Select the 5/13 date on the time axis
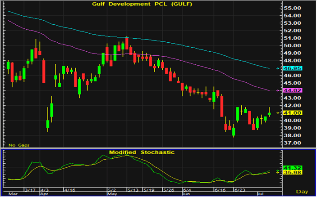317x197 pixels. pyautogui.click(x=133, y=190)
